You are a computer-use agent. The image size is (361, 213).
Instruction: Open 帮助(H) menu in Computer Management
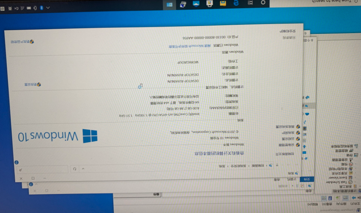pyautogui.click(x=313, y=204)
